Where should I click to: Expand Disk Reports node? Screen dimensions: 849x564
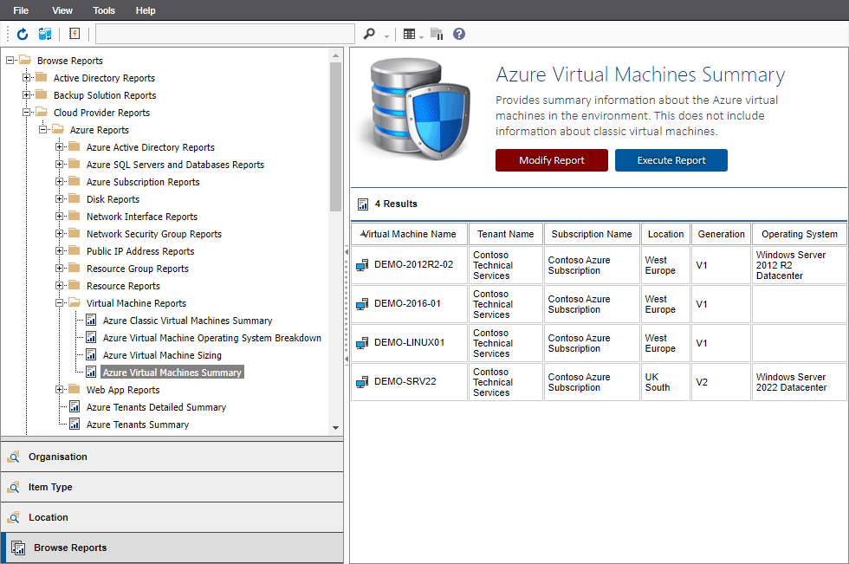(59, 199)
